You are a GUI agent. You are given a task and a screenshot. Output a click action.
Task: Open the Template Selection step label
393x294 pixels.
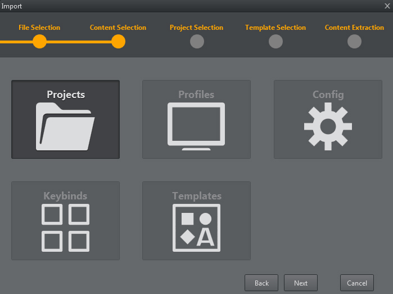click(x=275, y=28)
